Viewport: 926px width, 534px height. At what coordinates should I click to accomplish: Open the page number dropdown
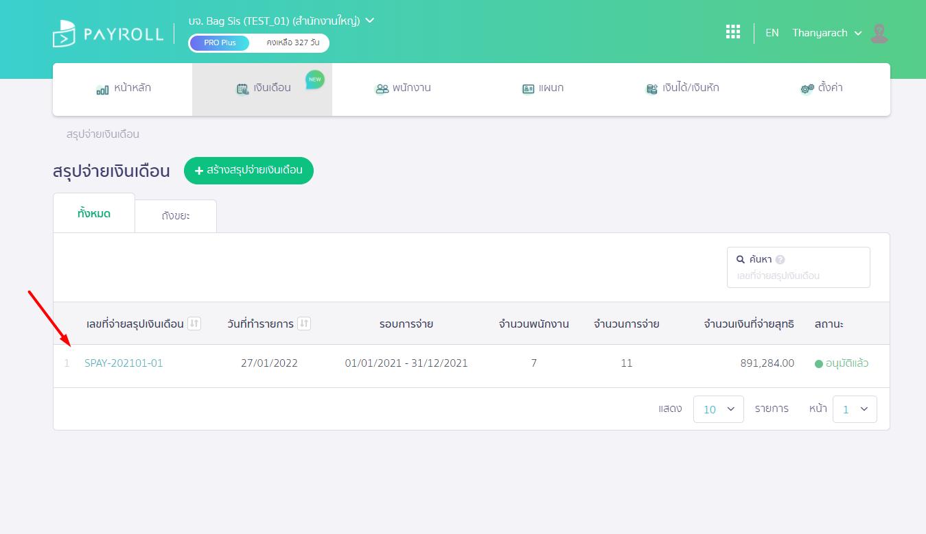tap(855, 409)
